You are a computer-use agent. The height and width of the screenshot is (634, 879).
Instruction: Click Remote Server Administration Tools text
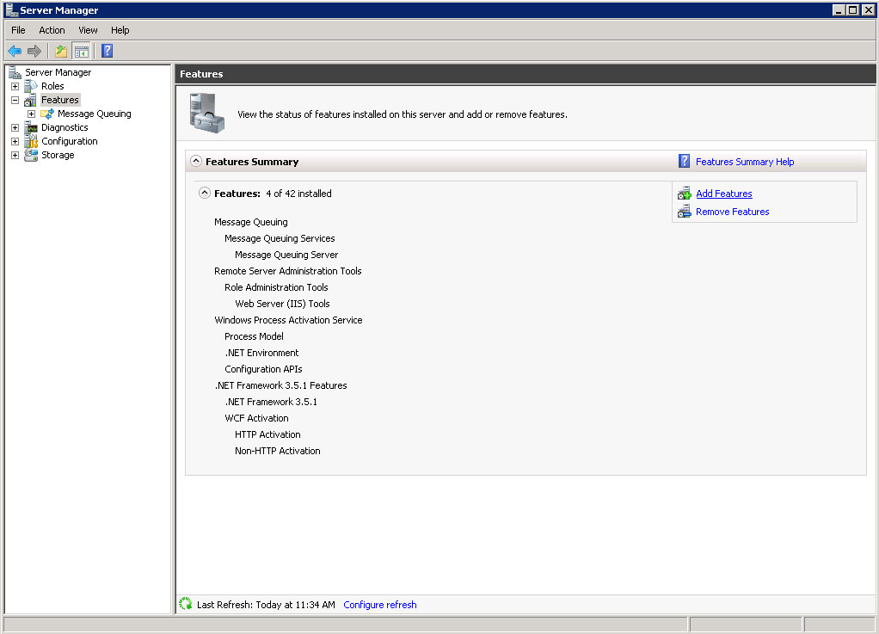click(x=287, y=271)
